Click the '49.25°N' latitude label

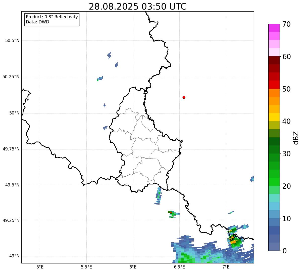11,221
